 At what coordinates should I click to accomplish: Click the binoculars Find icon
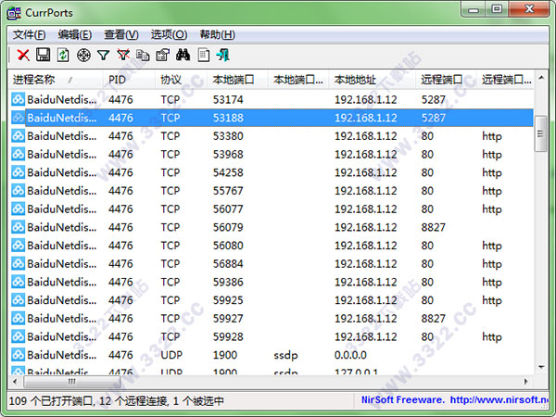coord(183,55)
